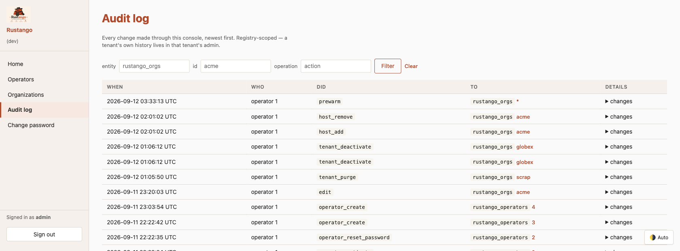
Task: Click the operator_reset_password operation cell
Action: [x=354, y=237]
